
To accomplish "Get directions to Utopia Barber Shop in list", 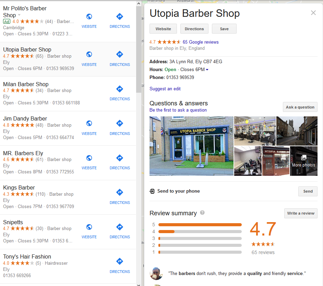I will [x=120, y=55].
